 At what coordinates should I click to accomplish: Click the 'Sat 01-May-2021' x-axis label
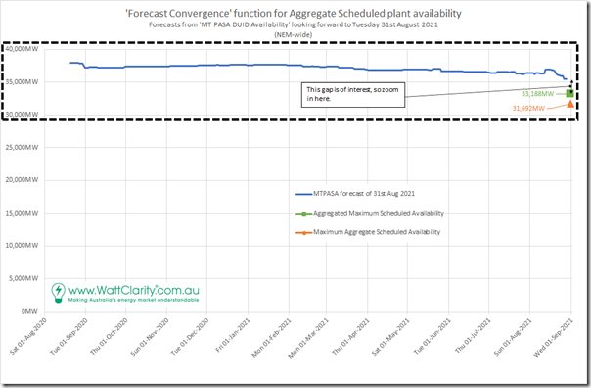(x=390, y=336)
